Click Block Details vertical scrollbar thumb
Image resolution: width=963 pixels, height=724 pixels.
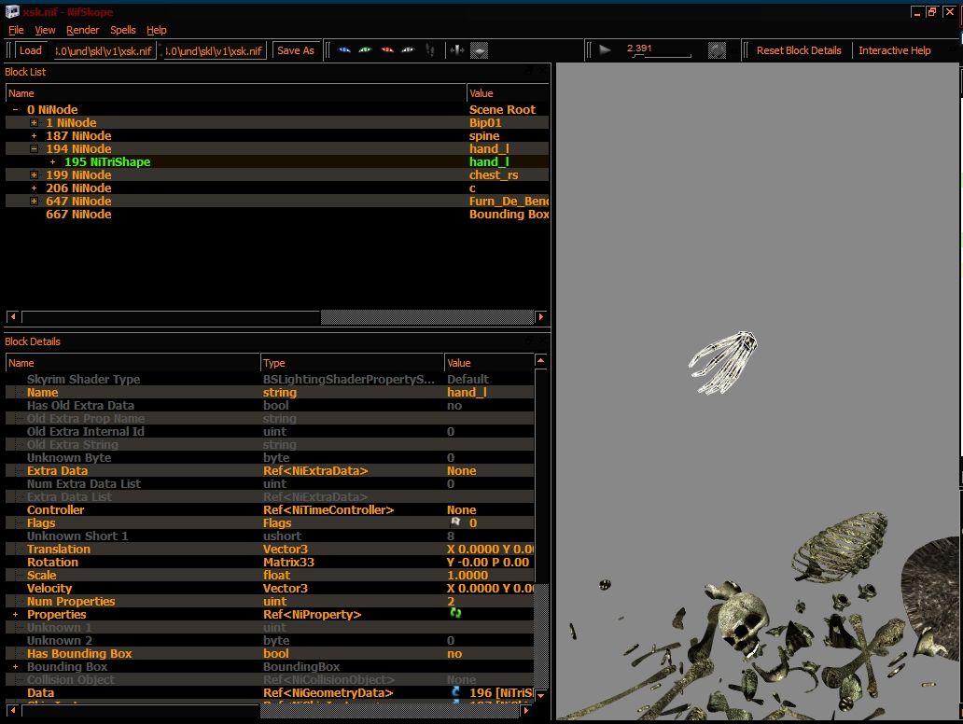point(540,475)
